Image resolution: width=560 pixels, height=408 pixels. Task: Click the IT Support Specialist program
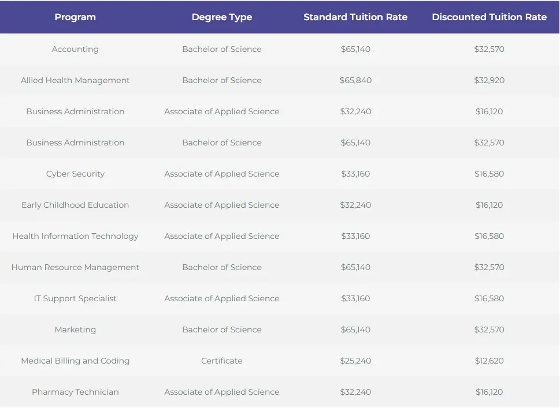75,298
